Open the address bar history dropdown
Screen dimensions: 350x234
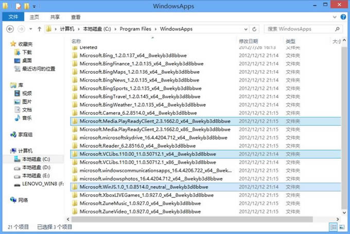point(246,29)
